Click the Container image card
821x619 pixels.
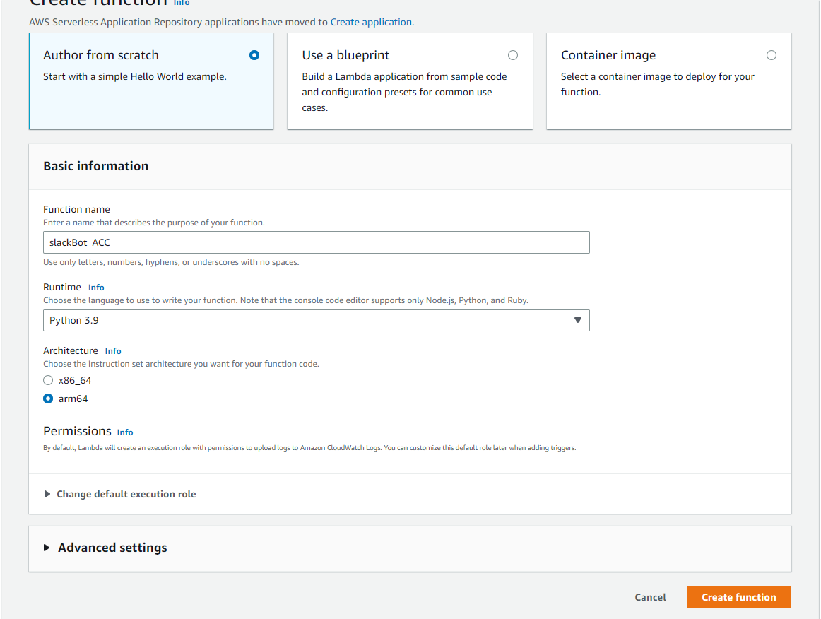point(668,81)
